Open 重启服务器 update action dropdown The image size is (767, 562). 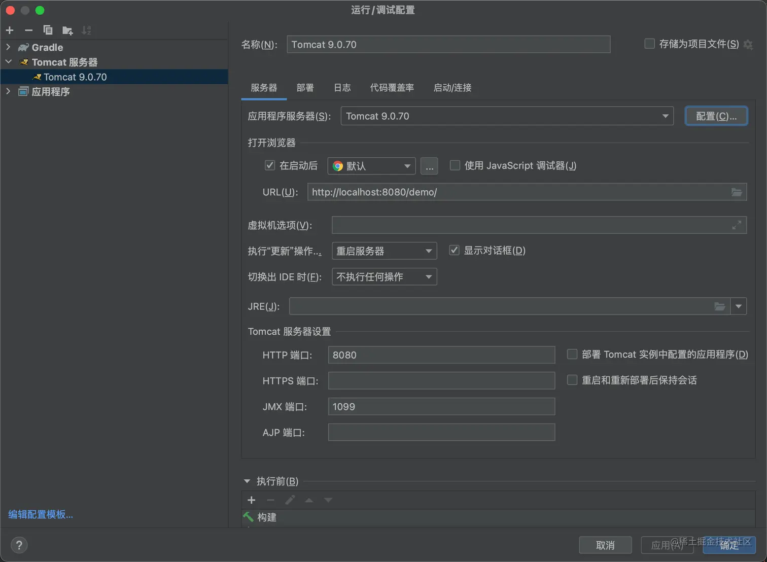pos(385,251)
